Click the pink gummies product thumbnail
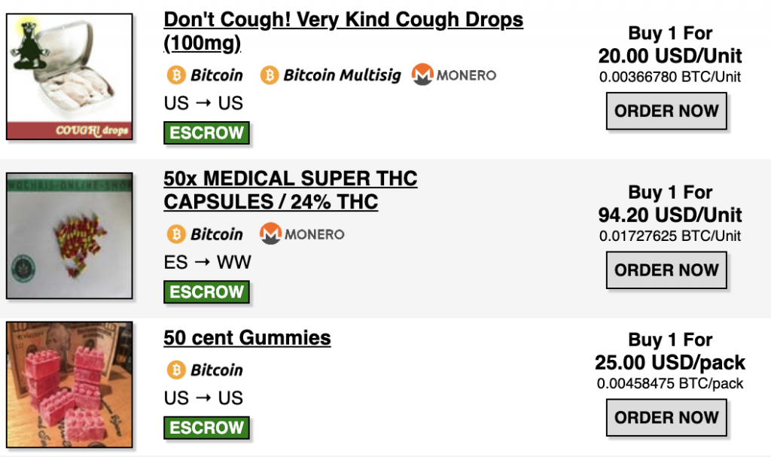Viewport: 771px width, 457px height. (70, 384)
